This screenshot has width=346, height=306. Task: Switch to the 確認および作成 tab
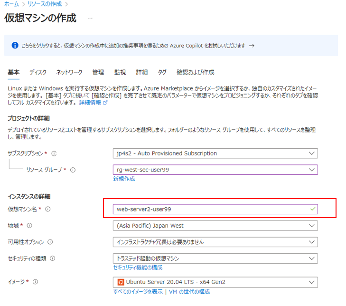(x=196, y=72)
